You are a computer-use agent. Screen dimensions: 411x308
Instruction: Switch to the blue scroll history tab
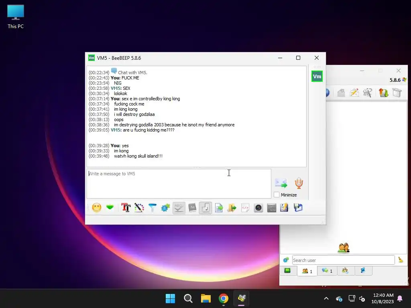363,271
